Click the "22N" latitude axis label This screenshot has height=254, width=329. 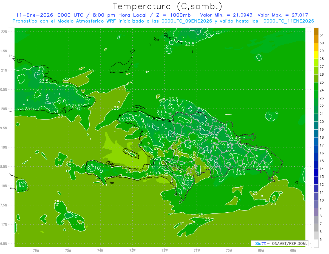click(x=4, y=32)
